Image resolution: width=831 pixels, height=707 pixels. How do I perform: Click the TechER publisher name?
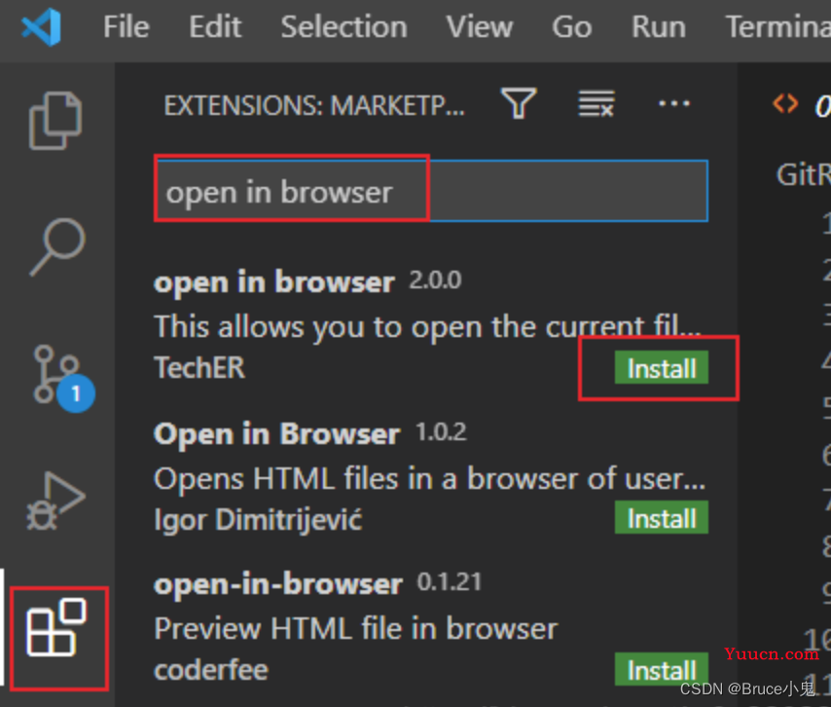pyautogui.click(x=199, y=367)
